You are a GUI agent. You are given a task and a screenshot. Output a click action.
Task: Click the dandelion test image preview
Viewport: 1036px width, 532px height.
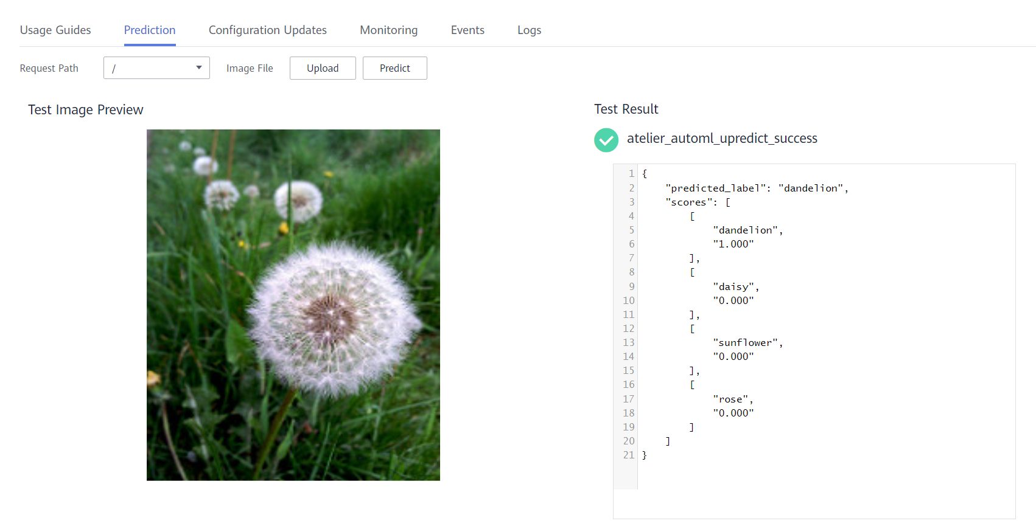[293, 305]
